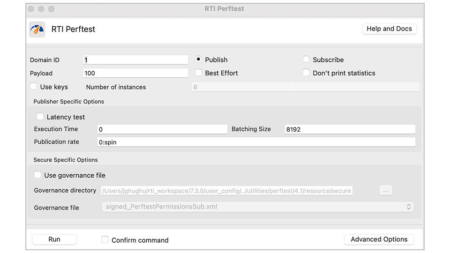Check Don't print statistics option
The width and height of the screenshot is (450, 253).
[306, 73]
